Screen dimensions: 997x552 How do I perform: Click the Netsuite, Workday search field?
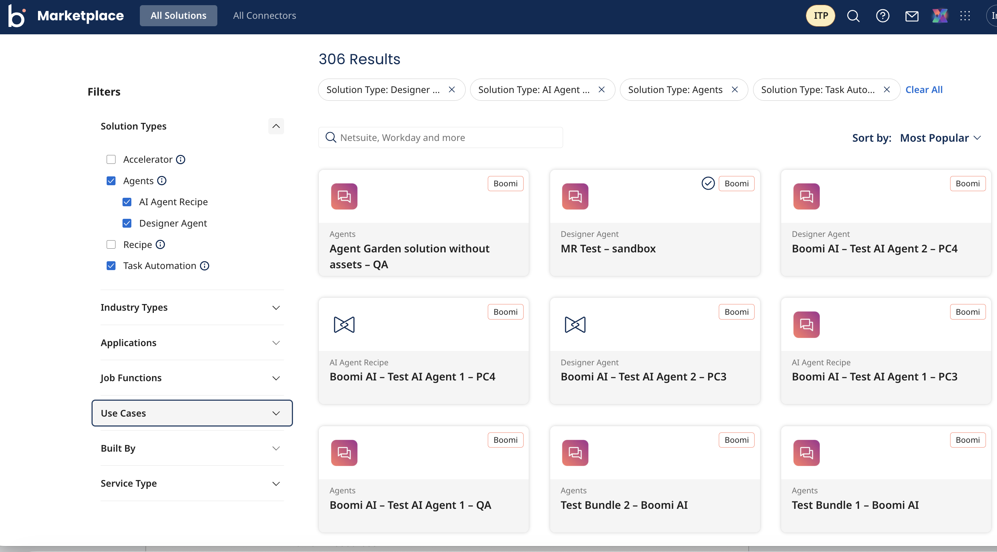pyautogui.click(x=441, y=137)
